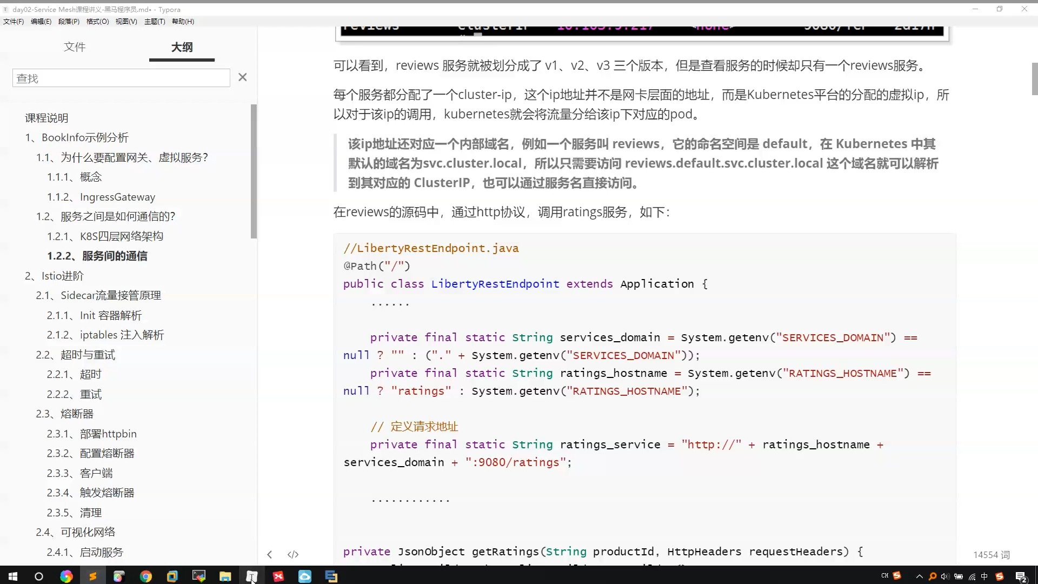The width and height of the screenshot is (1038, 584).
Task: Click the CH input method indicator
Action: coord(884,576)
